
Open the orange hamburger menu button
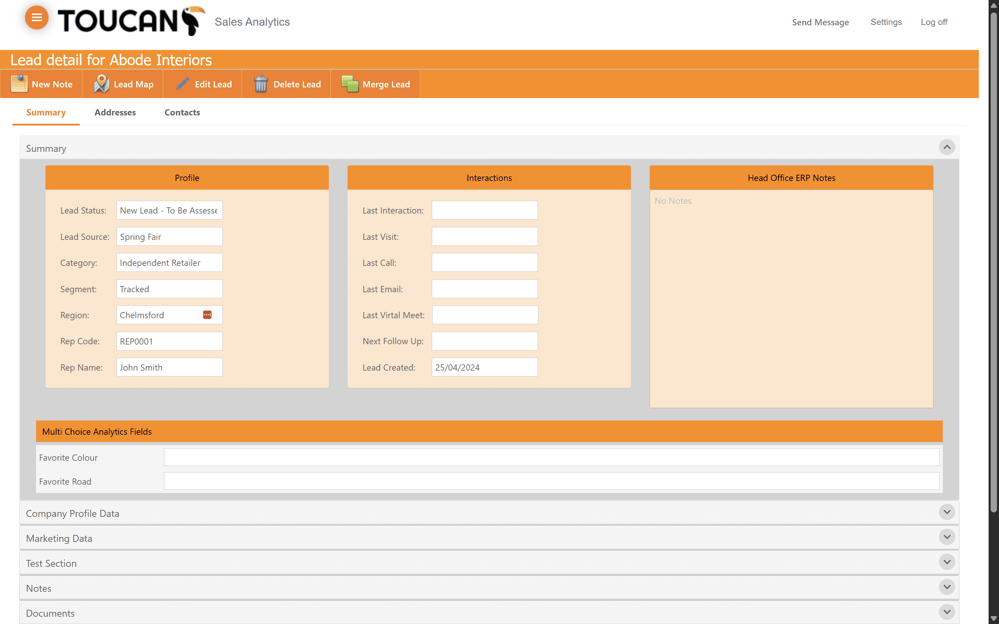(37, 18)
